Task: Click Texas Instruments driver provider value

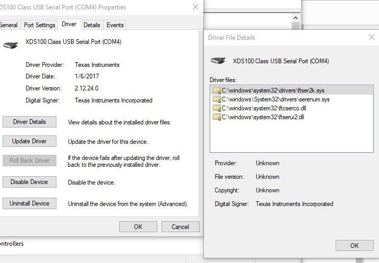Action: pyautogui.click(x=97, y=65)
